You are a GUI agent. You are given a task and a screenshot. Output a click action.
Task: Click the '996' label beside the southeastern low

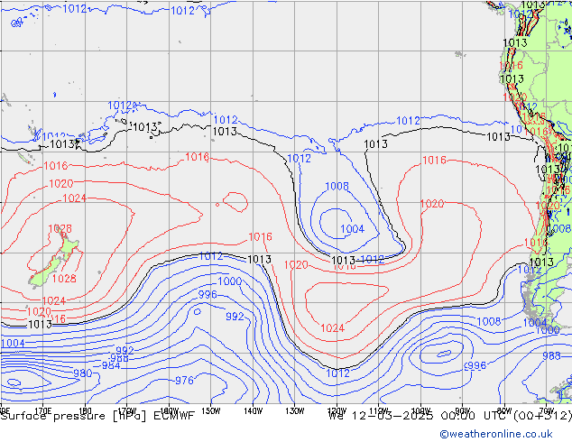476,365
